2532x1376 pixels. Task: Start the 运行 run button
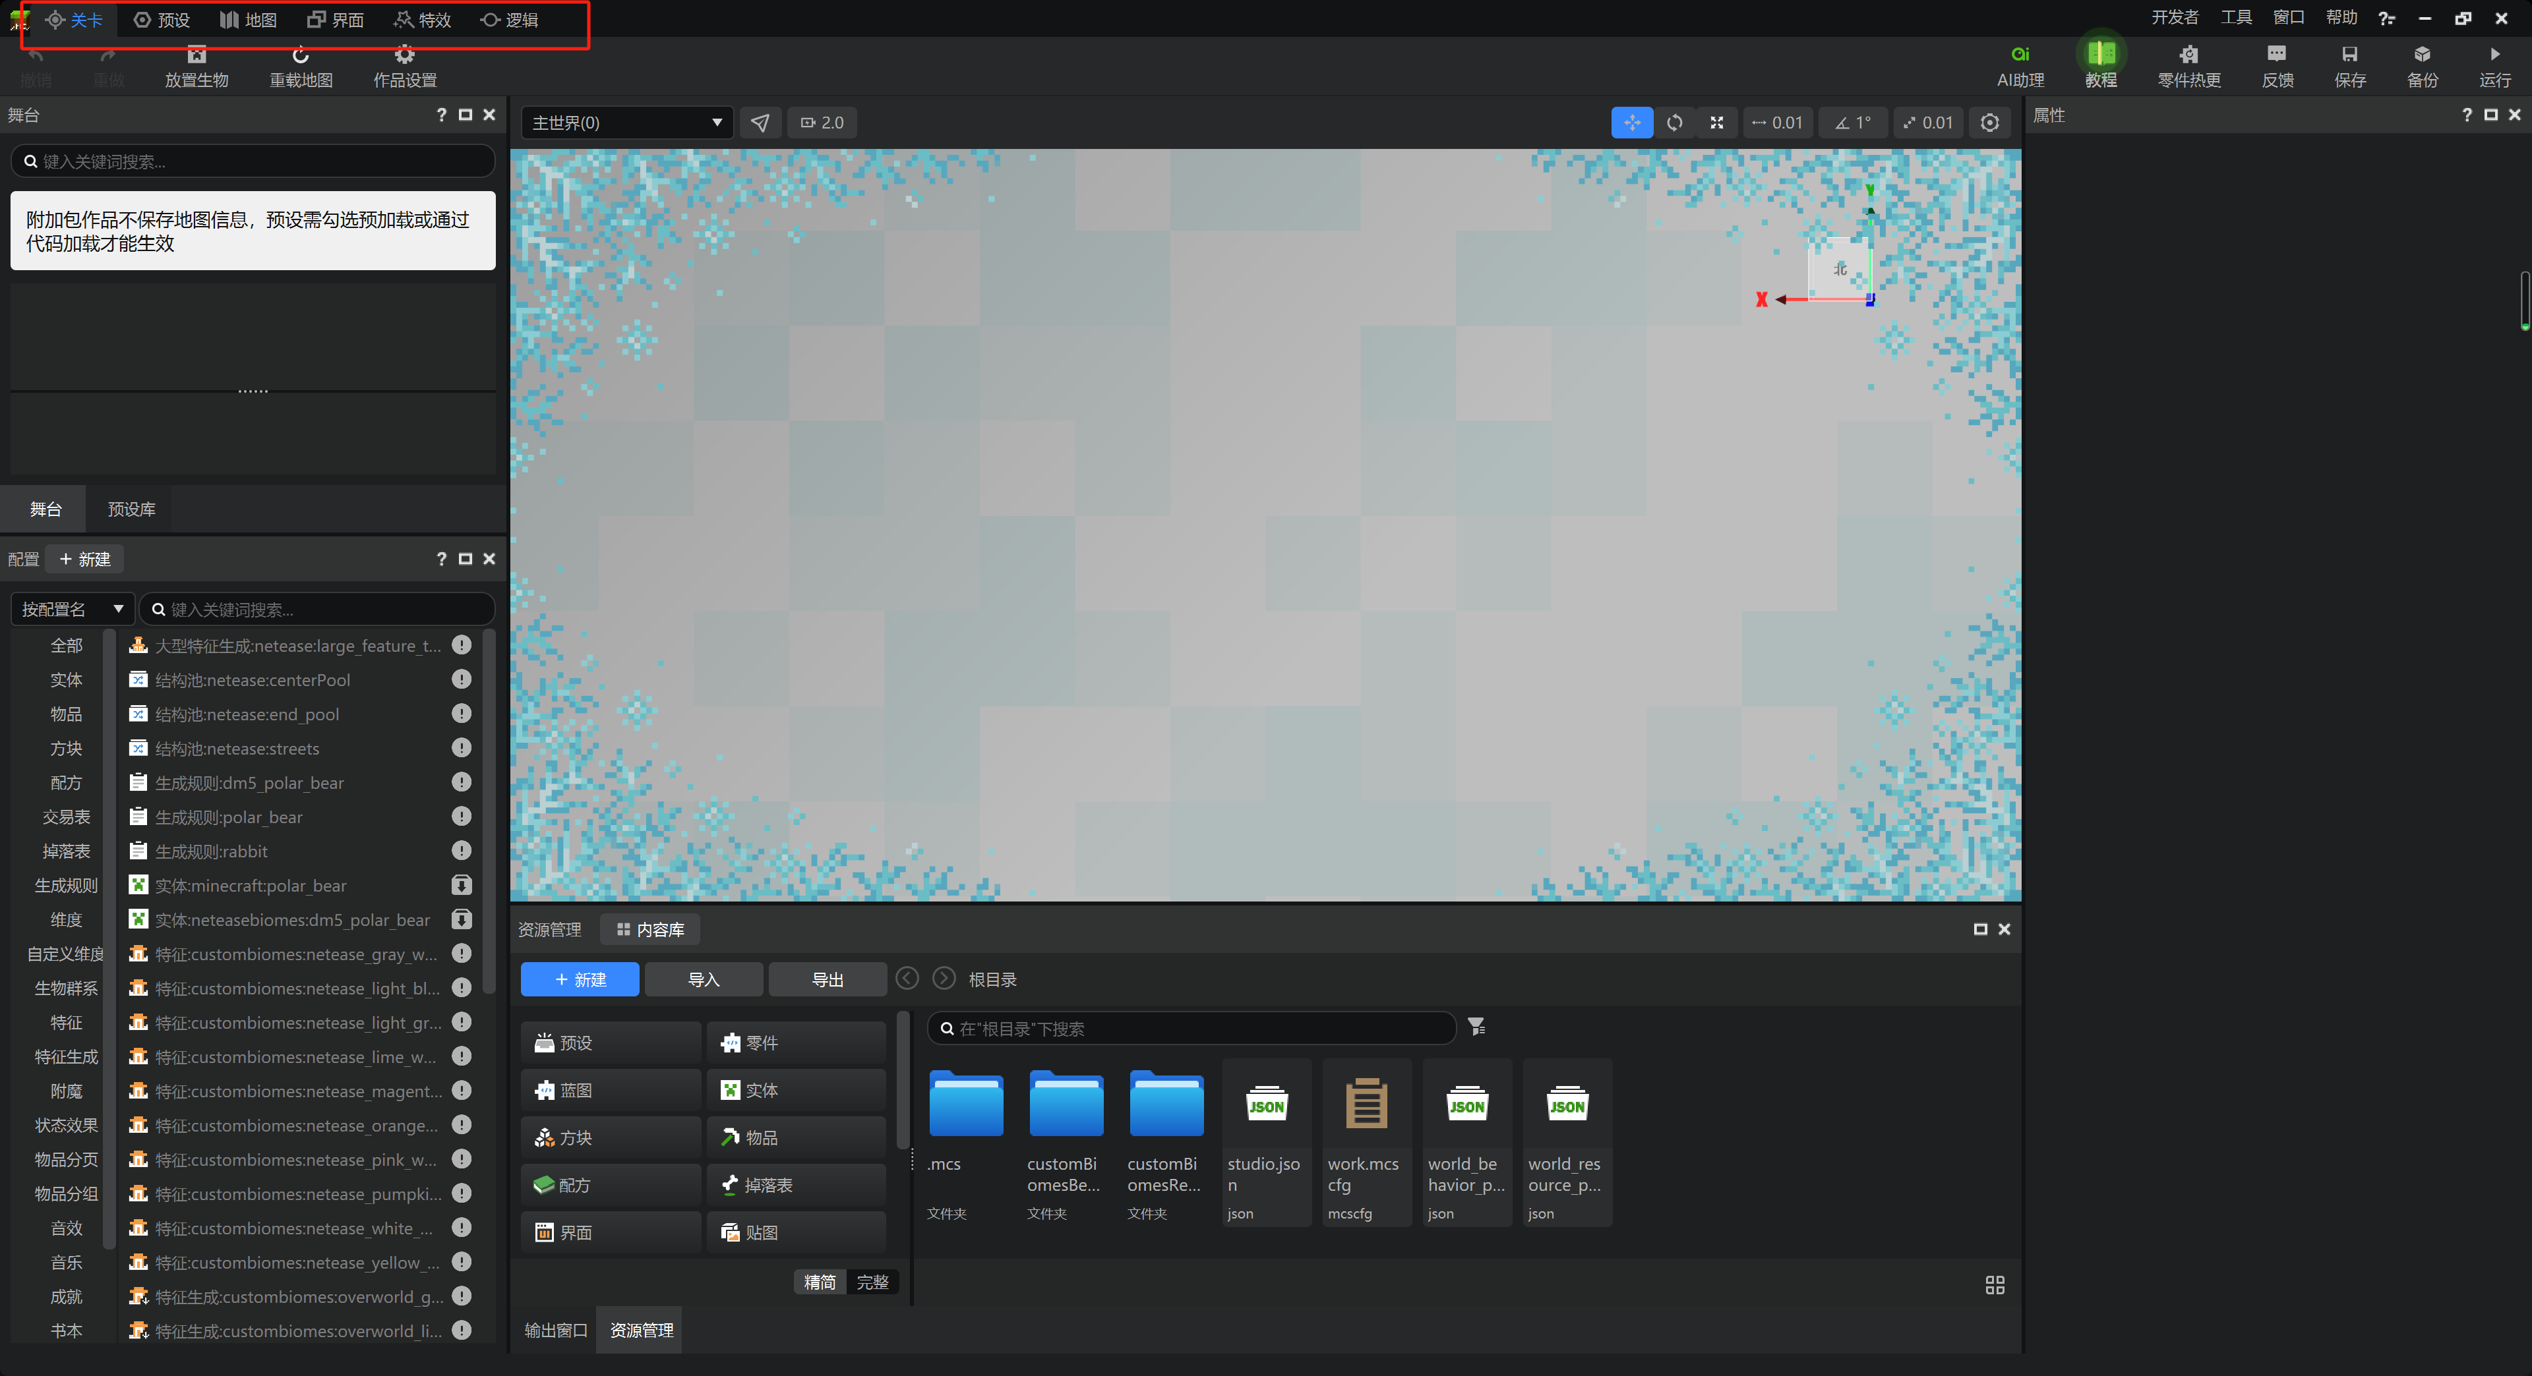pos(2494,66)
